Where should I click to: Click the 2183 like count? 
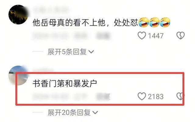click(156, 97)
